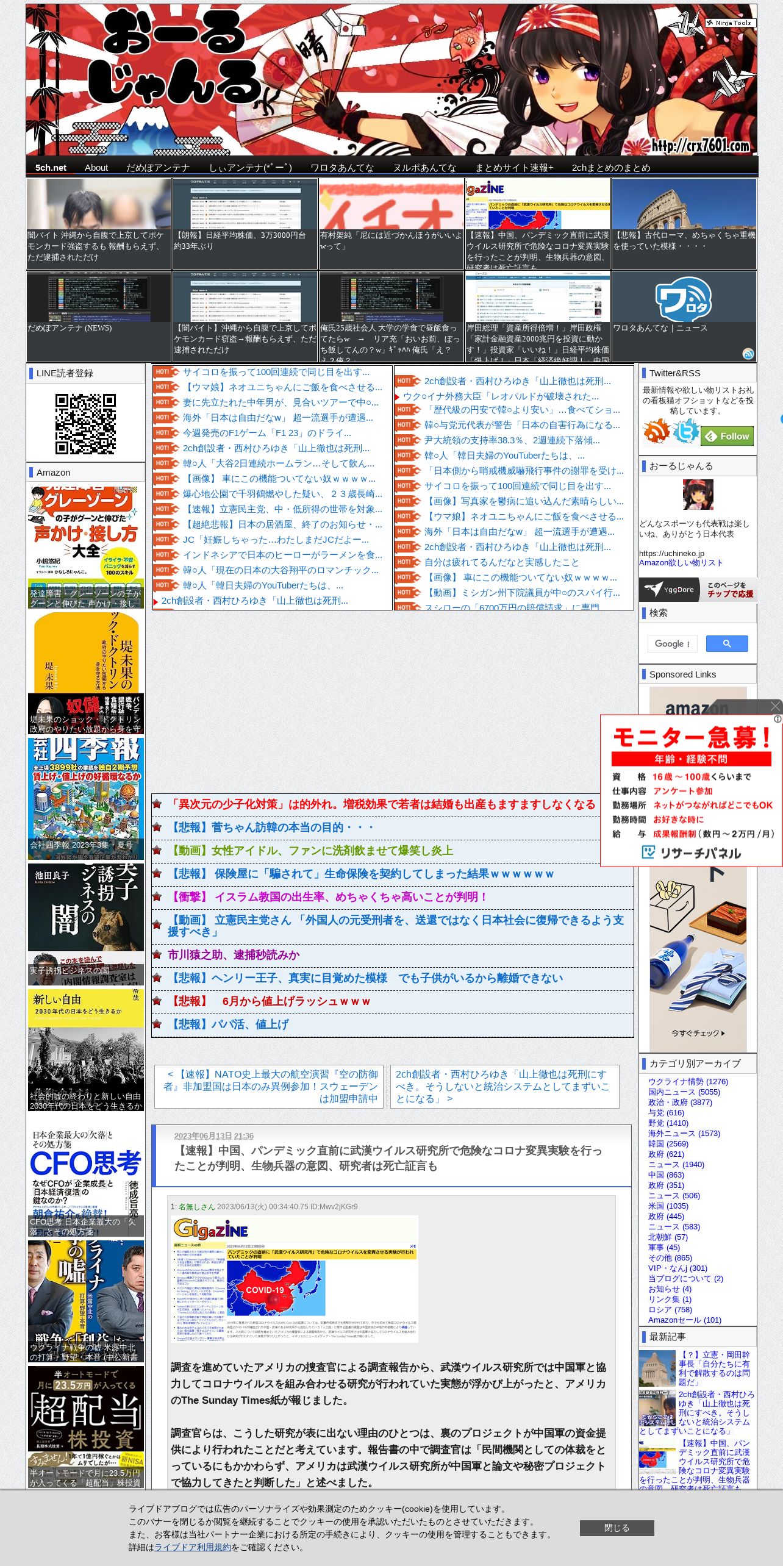
Task: Open the Amazon欲しい物リスト link
Action: coord(681,563)
